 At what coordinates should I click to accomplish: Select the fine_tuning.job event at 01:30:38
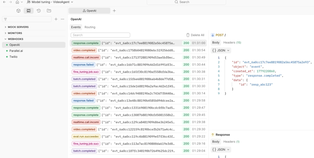pos(138,72)
